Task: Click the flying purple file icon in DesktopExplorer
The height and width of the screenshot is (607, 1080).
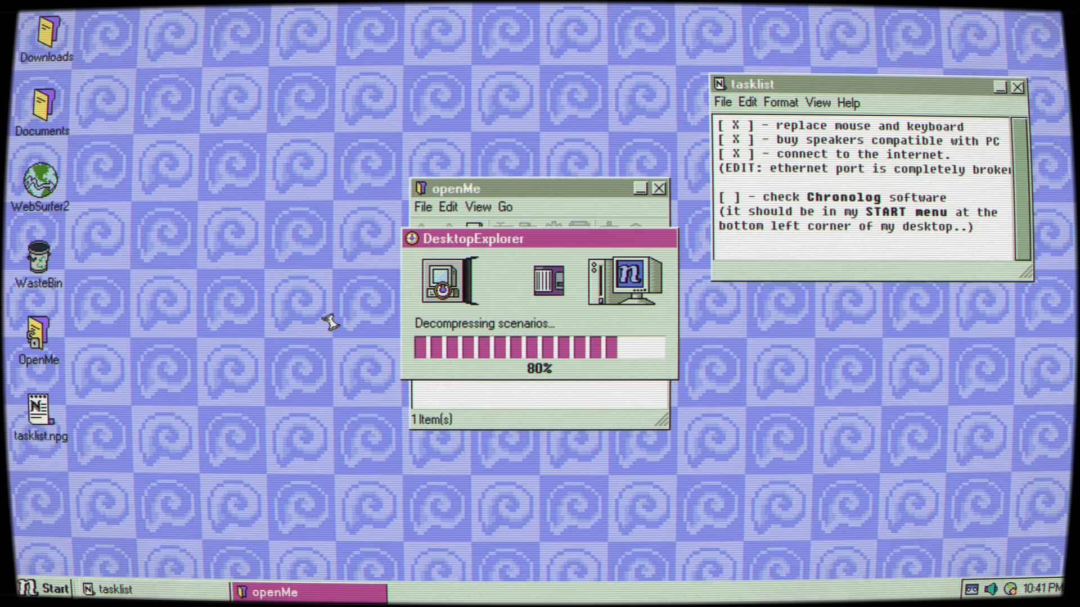Action: point(548,280)
